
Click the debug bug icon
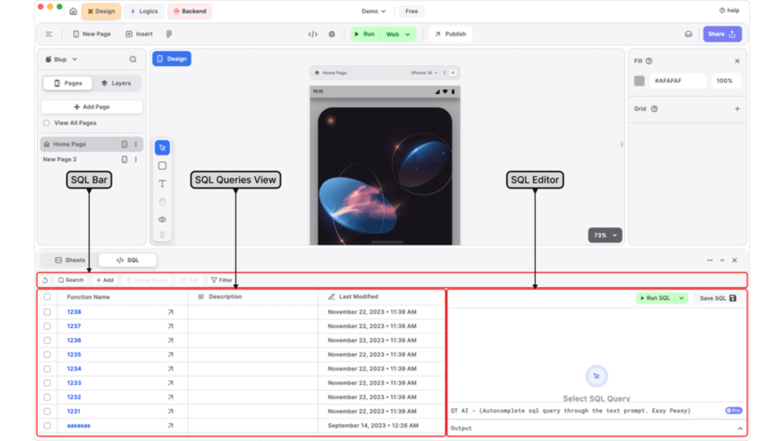332,34
